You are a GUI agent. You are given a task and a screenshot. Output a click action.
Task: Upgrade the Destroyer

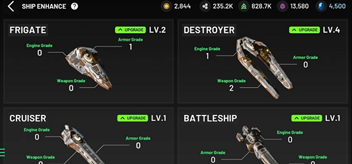tap(305, 30)
